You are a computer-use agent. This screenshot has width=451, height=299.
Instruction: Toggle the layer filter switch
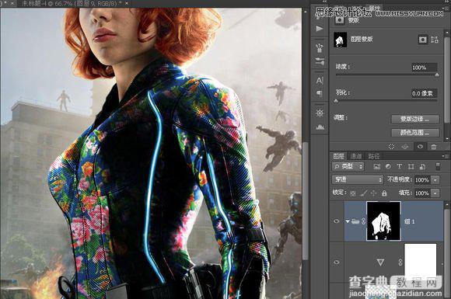point(438,166)
